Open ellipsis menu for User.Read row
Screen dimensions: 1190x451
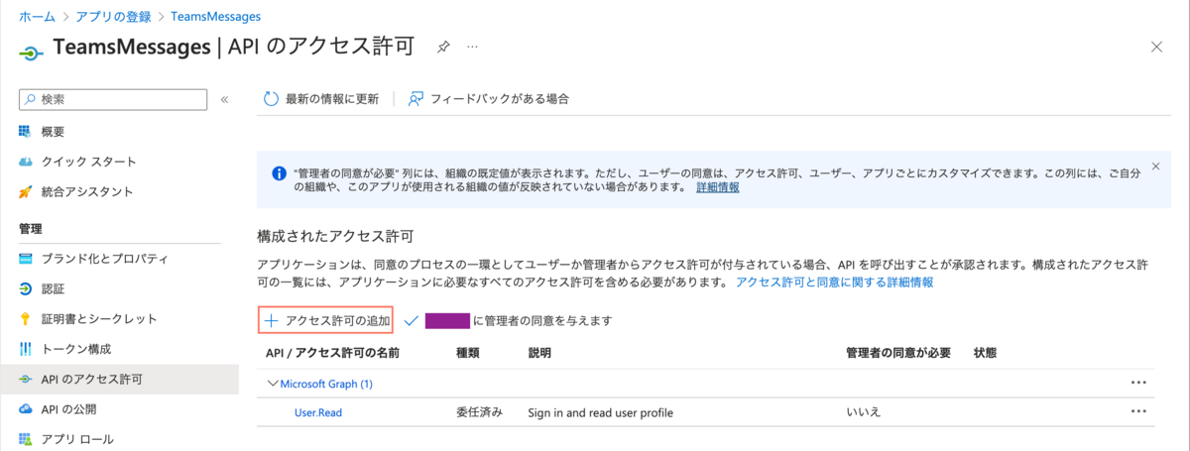coord(1138,412)
